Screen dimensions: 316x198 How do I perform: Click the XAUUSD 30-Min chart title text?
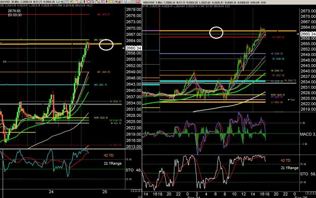[x=10, y=2]
